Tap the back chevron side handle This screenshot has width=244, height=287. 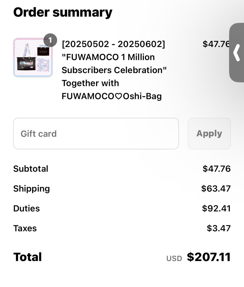pos(237,52)
